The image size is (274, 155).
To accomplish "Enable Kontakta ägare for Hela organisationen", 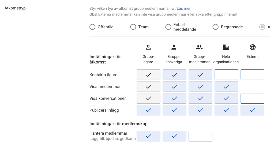I will pos(226,75).
